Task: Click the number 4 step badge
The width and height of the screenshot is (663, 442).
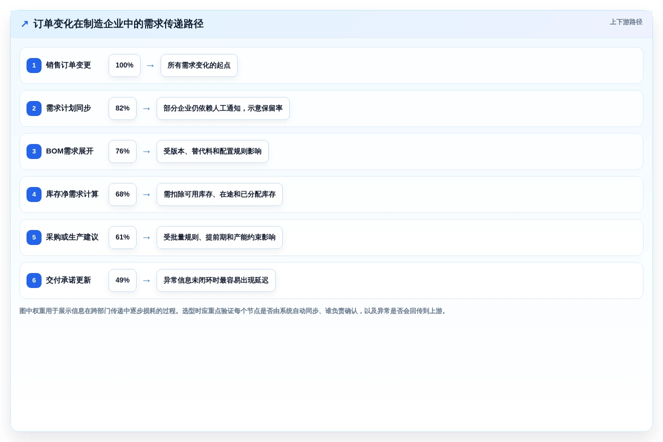Action: [34, 194]
